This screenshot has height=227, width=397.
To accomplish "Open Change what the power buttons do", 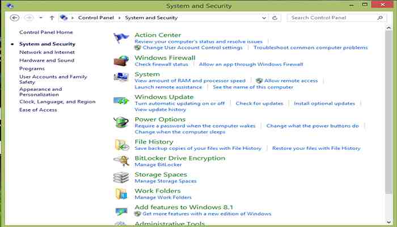I will tap(312, 126).
